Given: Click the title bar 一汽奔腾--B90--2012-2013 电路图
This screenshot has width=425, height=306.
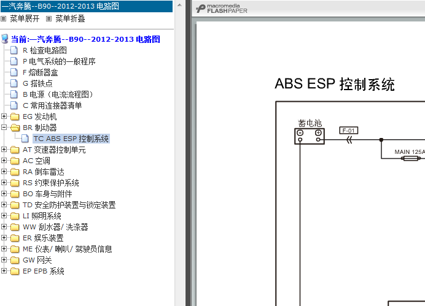Looking at the screenshot, I should pyautogui.click(x=87, y=6).
